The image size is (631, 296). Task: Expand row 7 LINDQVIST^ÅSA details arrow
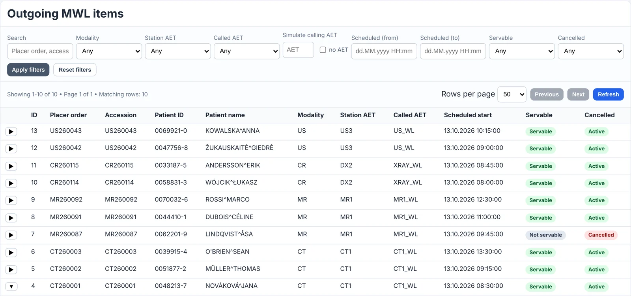tap(11, 235)
